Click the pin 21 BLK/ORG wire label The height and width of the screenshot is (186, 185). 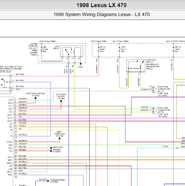pyautogui.click(x=23, y=159)
